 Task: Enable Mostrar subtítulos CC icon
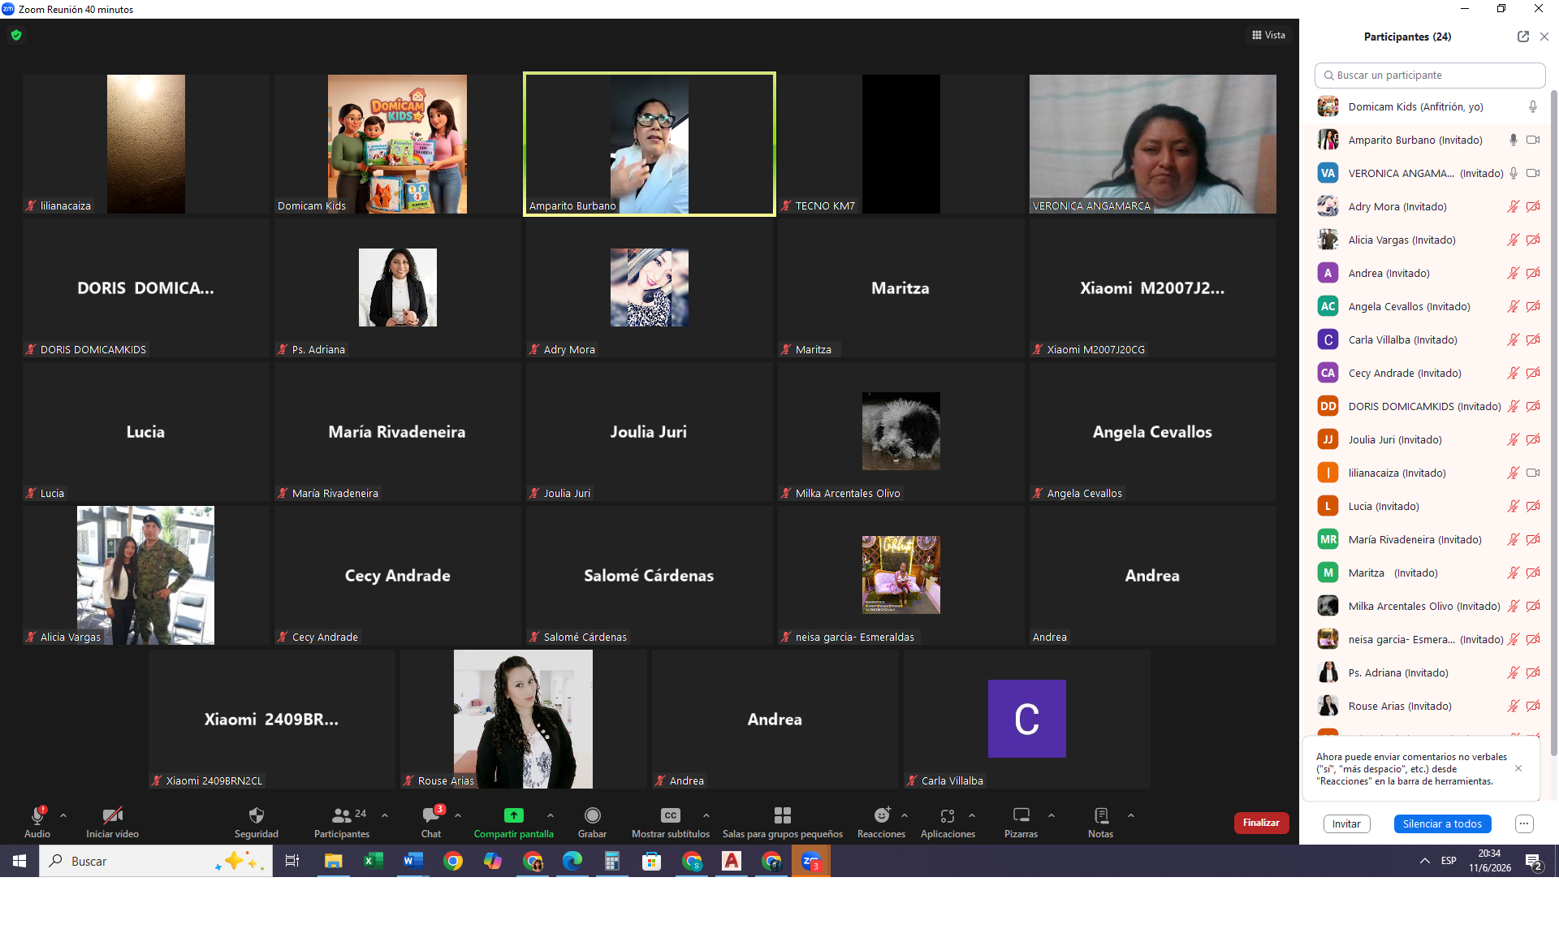(671, 815)
